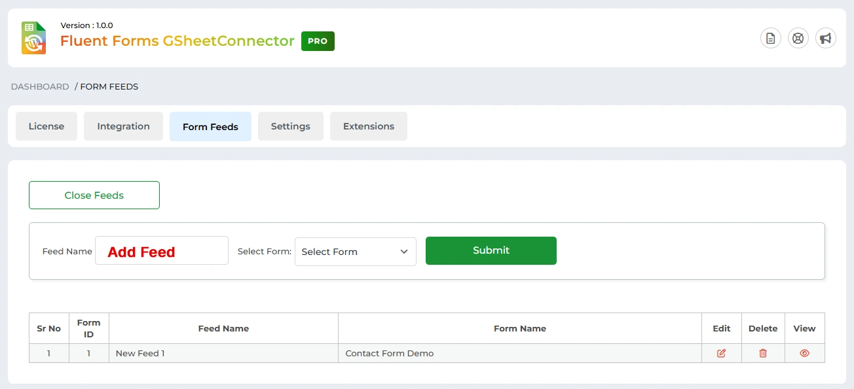Open the License tab
854x389 pixels.
[x=46, y=126]
